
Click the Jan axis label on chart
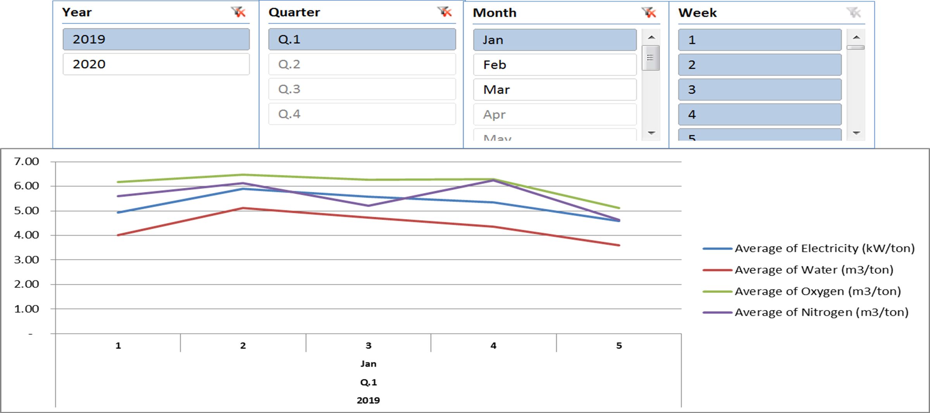click(368, 364)
